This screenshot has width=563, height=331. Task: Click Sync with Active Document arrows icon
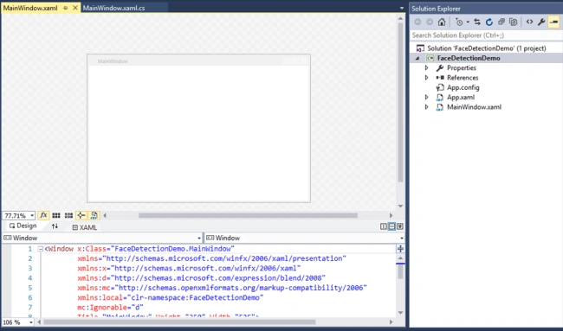pos(477,22)
